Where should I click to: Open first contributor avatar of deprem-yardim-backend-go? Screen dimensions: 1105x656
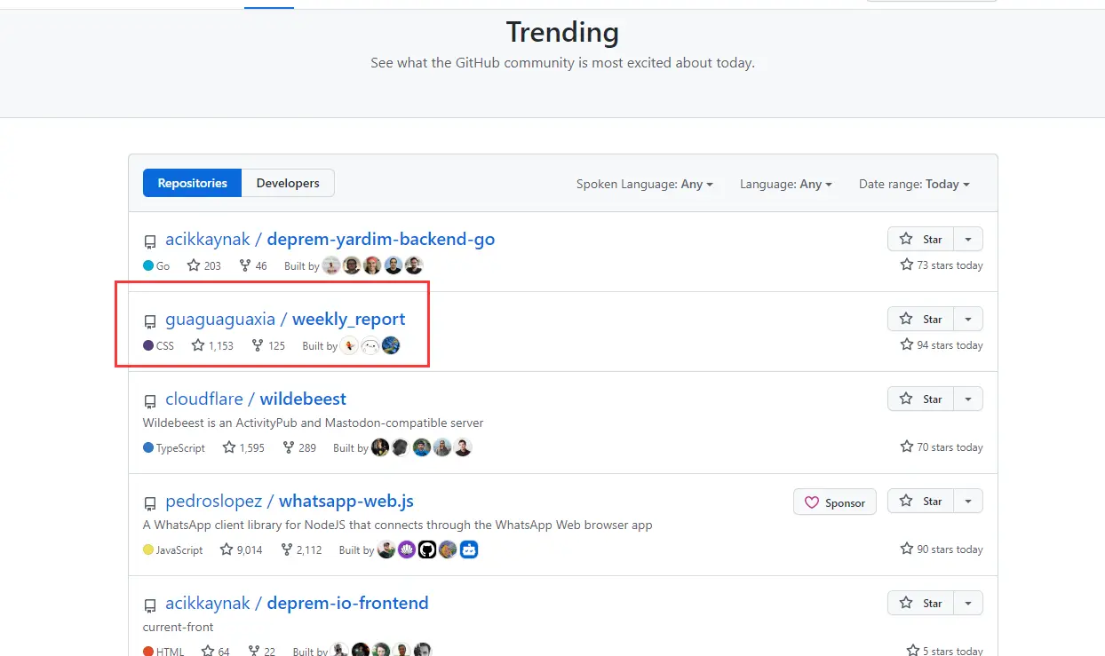click(331, 265)
